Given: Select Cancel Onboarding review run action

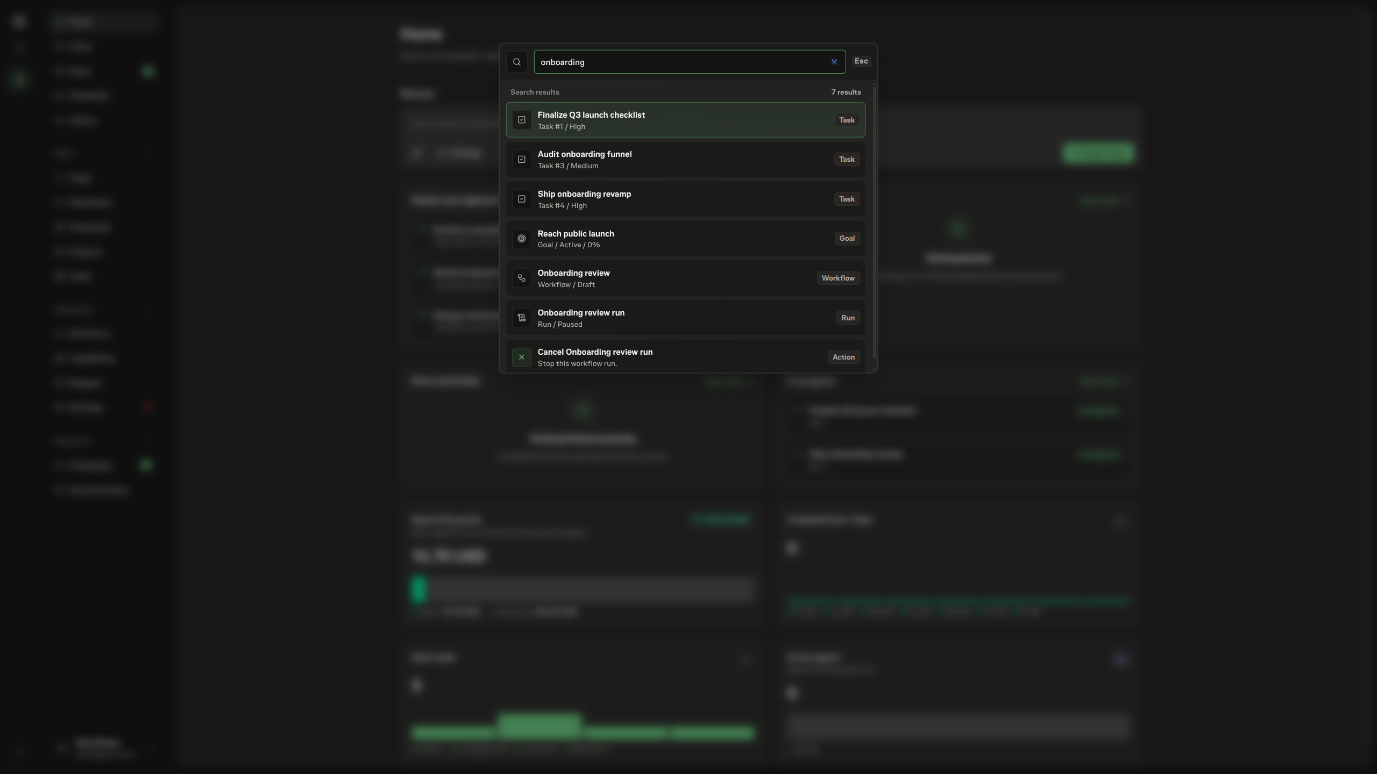Looking at the screenshot, I should click(x=685, y=356).
